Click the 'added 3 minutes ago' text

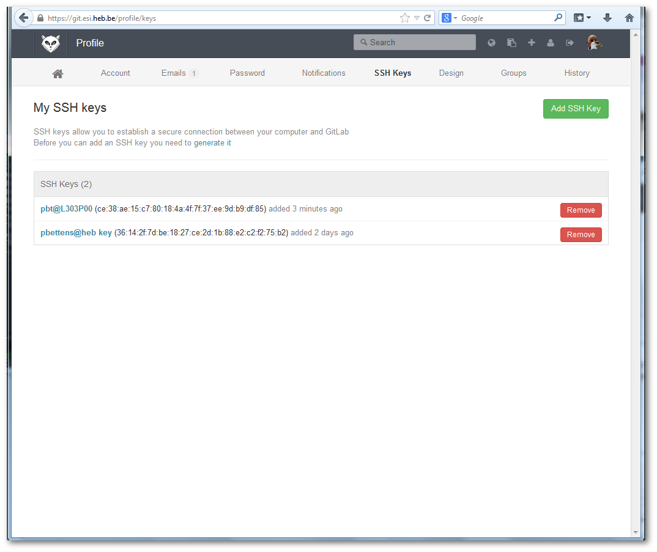click(x=305, y=208)
